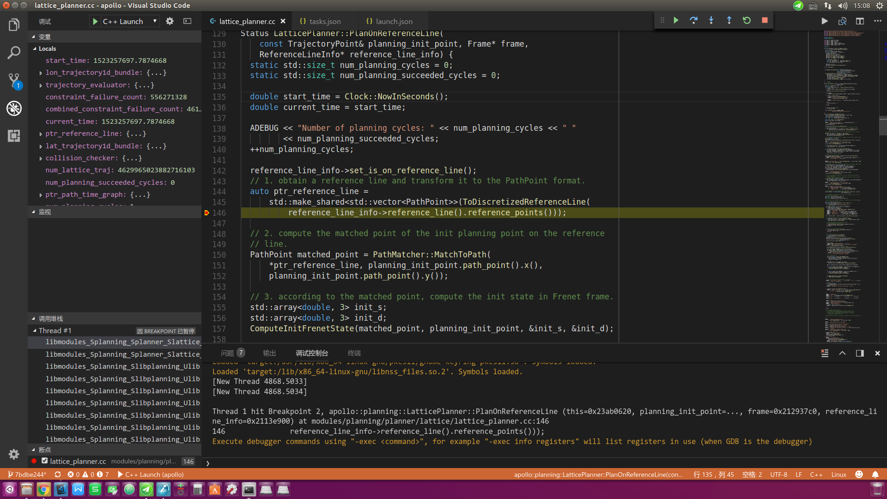Click the 7bdbe244 git branch indicator
This screenshot has width=887, height=499.
28,475
